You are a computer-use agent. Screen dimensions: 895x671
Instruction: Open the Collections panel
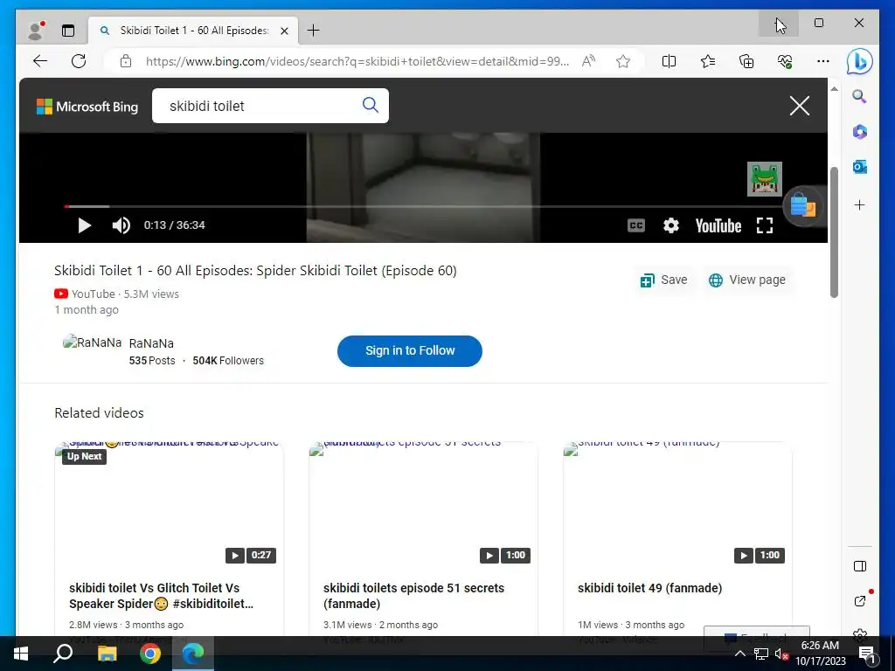pyautogui.click(x=746, y=61)
